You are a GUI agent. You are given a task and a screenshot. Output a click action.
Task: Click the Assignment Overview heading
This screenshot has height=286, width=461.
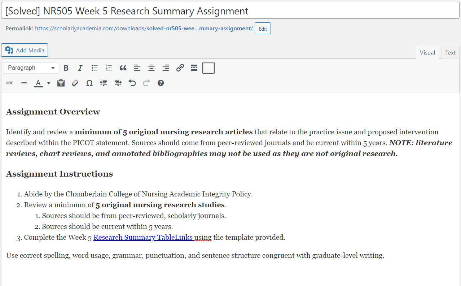click(53, 112)
